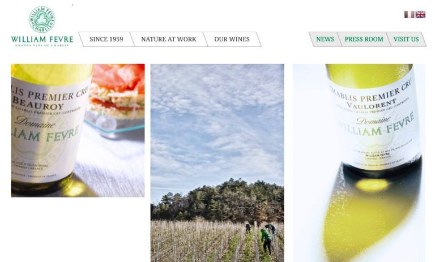Viewport: 435px width, 262px height.
Task: Open the Visit Us page
Action: tap(406, 40)
